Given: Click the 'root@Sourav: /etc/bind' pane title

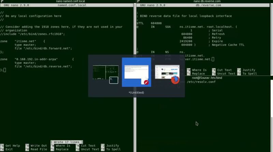Looking at the screenshot, I should [x=207, y=78].
